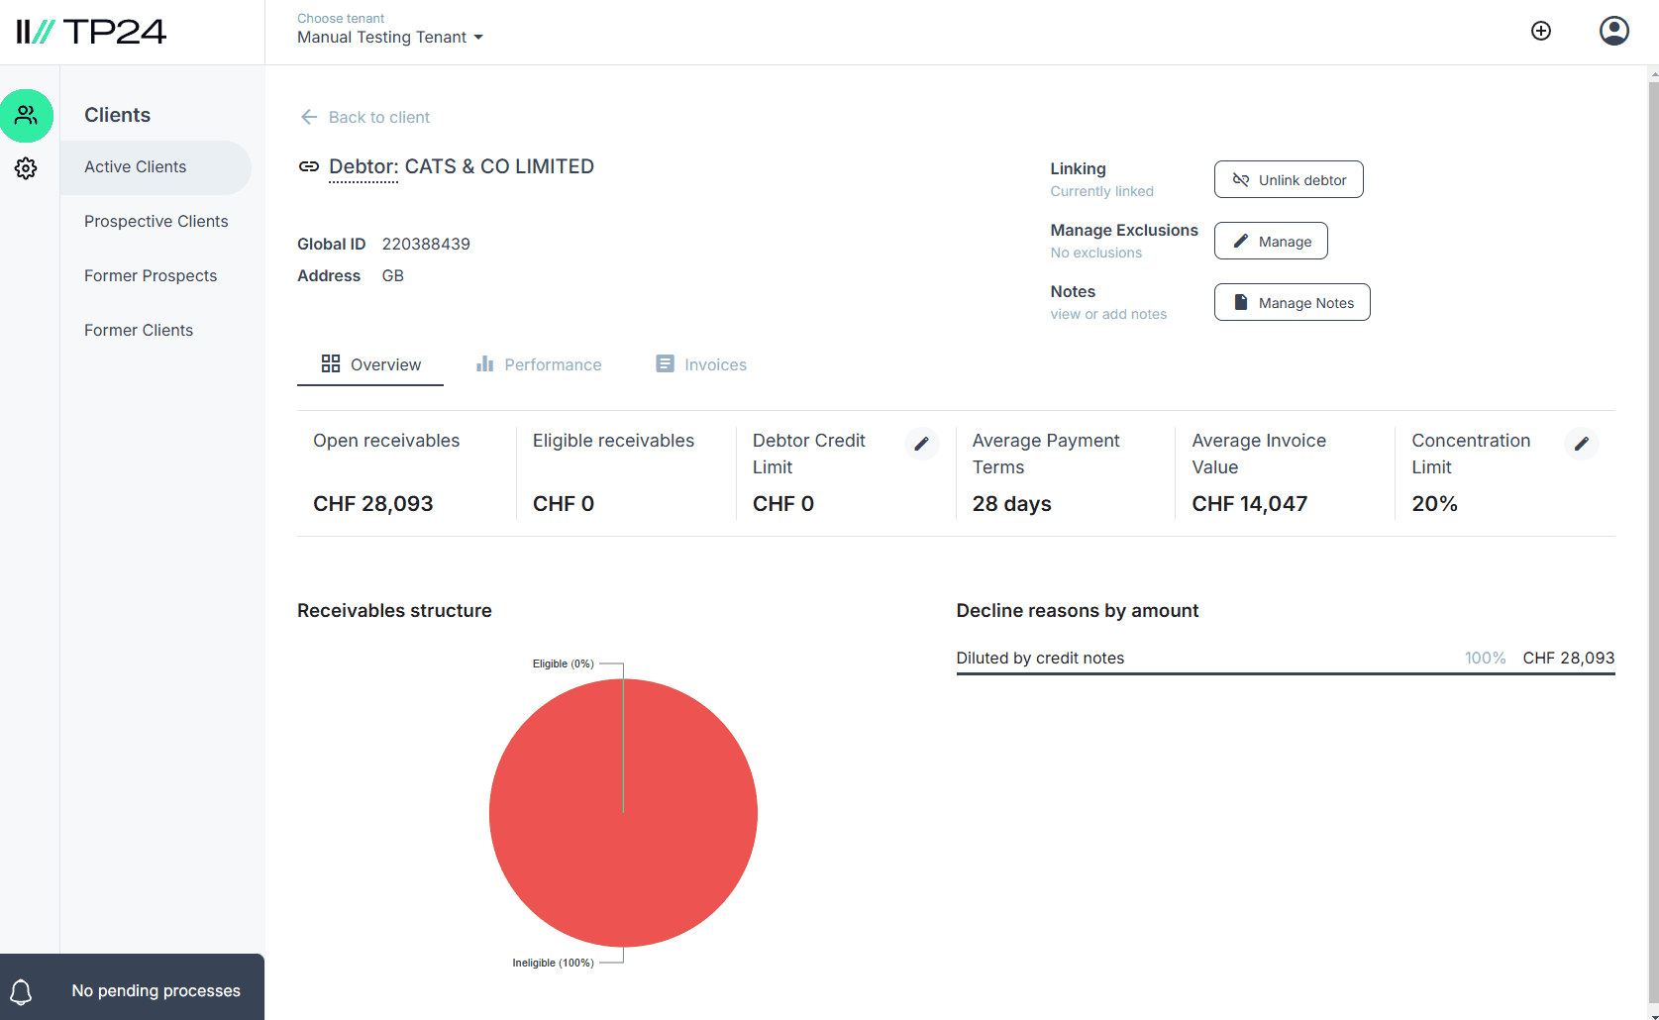Click the 'view or add notes' text
Screen dimensions: 1659x1020
click(1108, 314)
